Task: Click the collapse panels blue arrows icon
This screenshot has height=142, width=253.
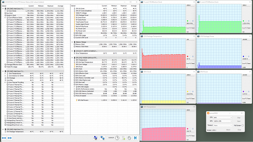Action: (x=10, y=138)
